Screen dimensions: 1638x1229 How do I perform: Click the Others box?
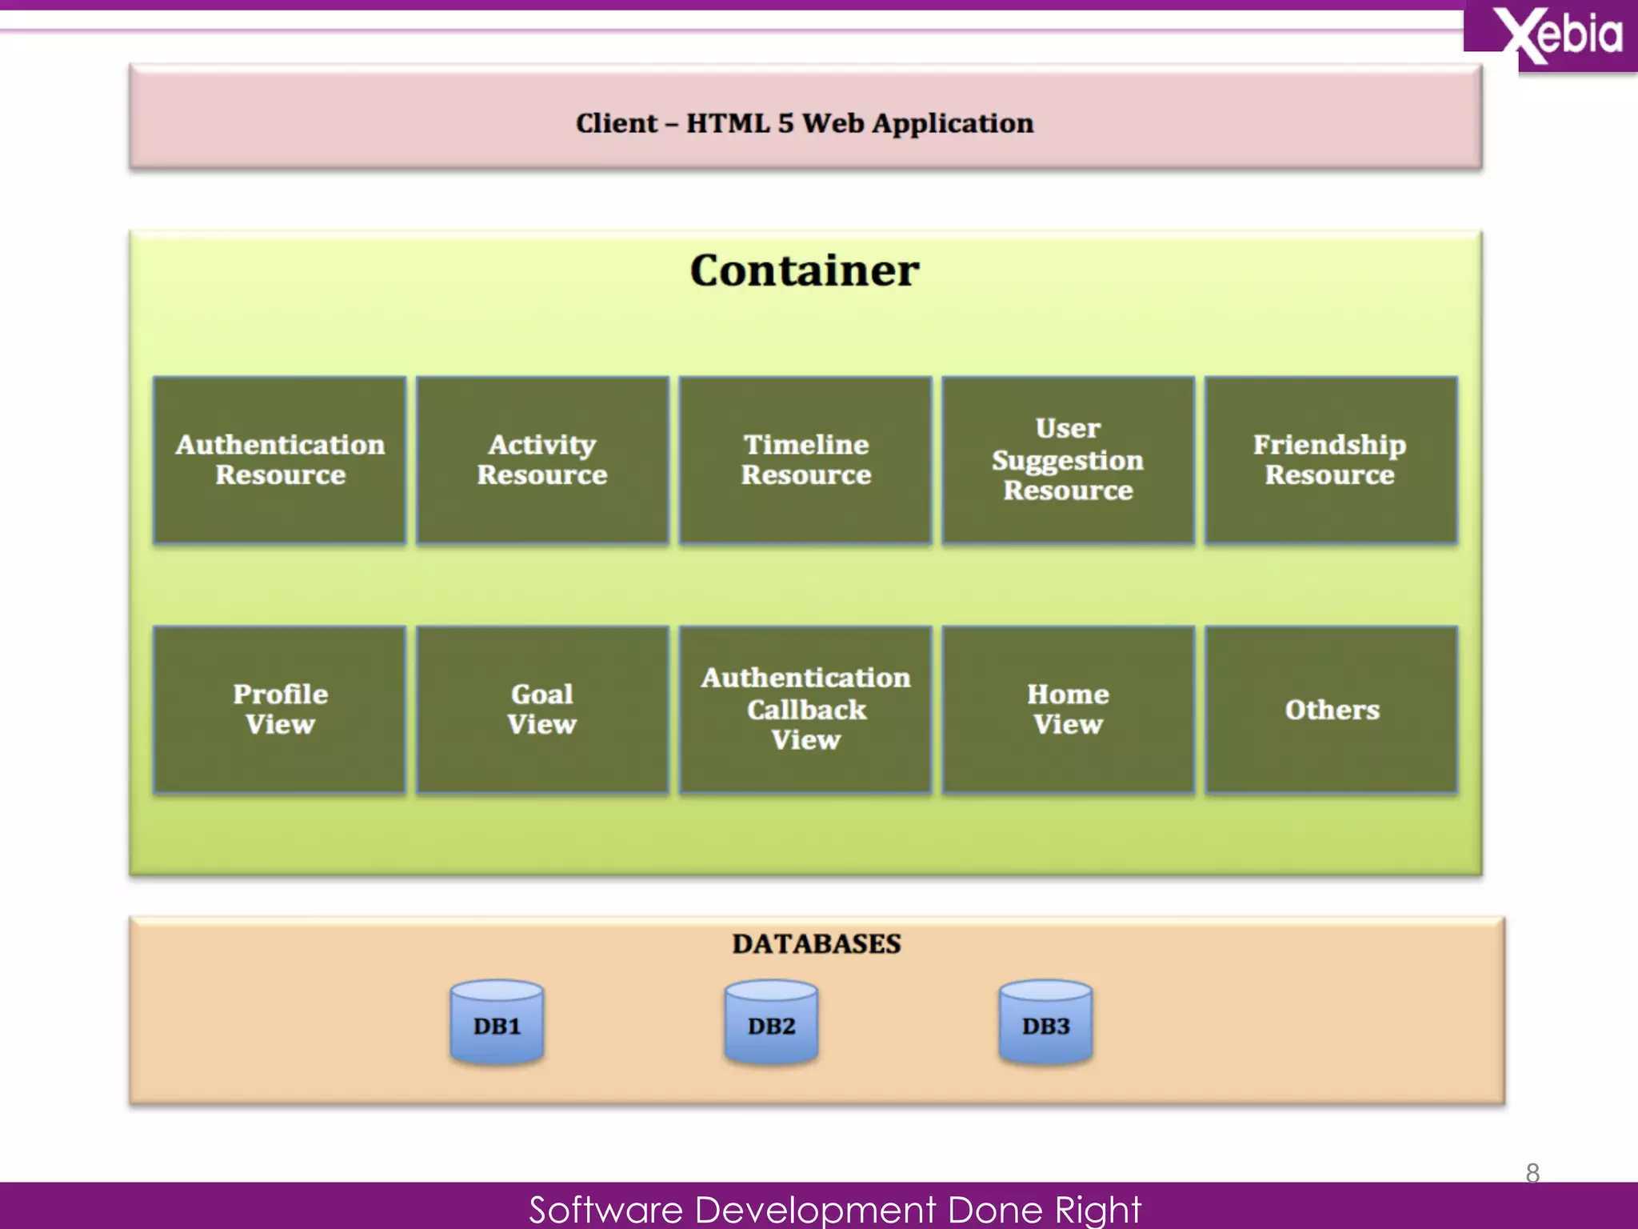click(1332, 710)
